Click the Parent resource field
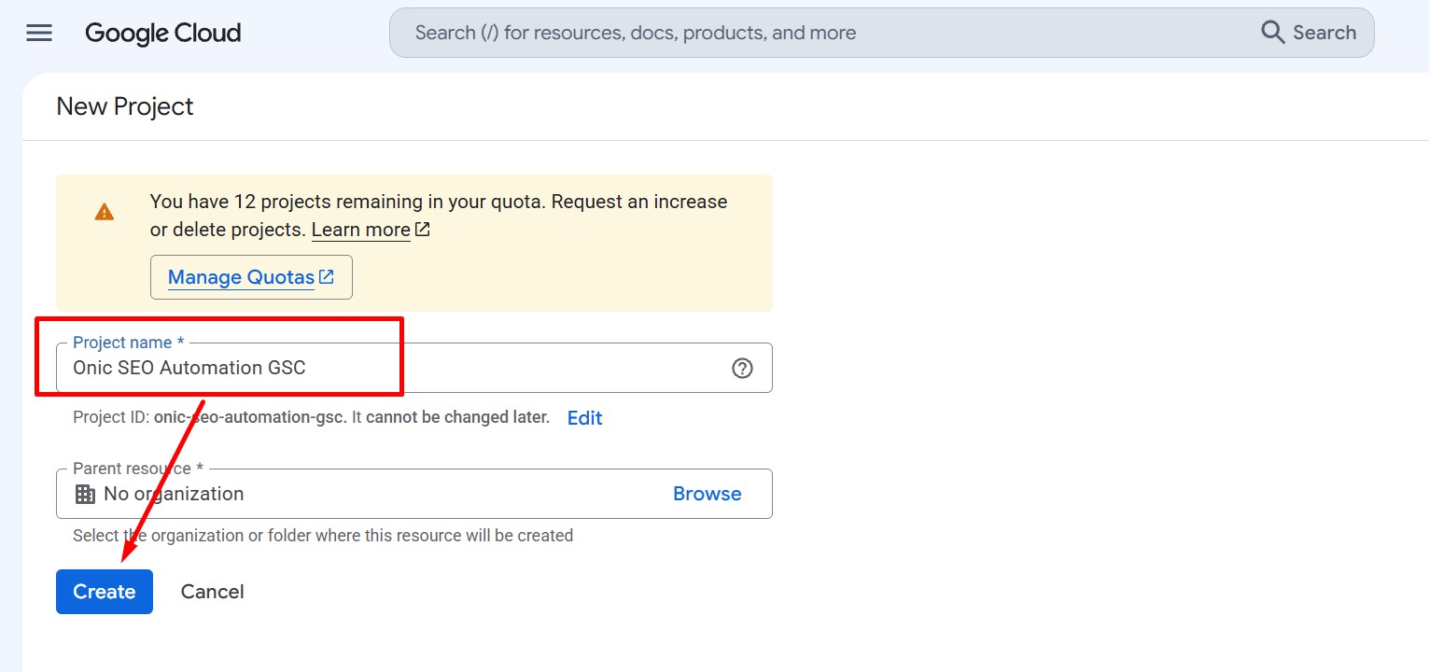The image size is (1429, 672). [413, 494]
